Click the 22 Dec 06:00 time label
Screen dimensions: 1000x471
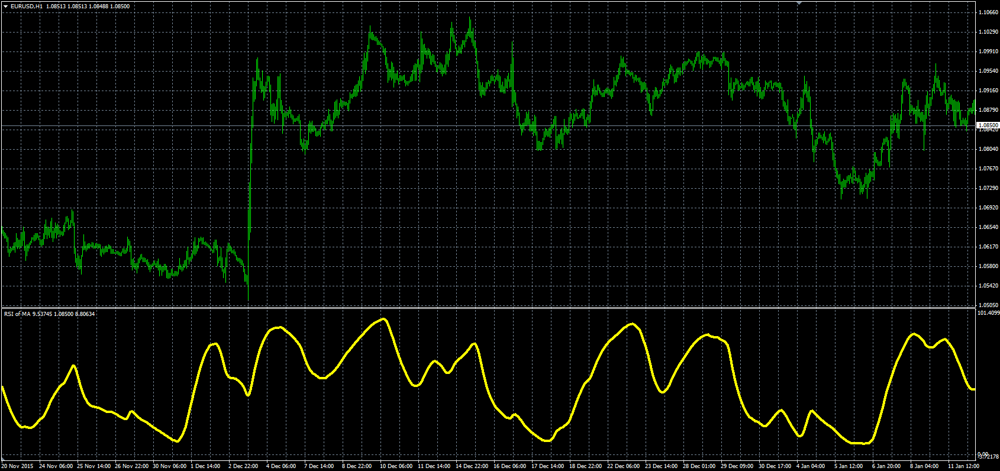[x=624, y=466]
